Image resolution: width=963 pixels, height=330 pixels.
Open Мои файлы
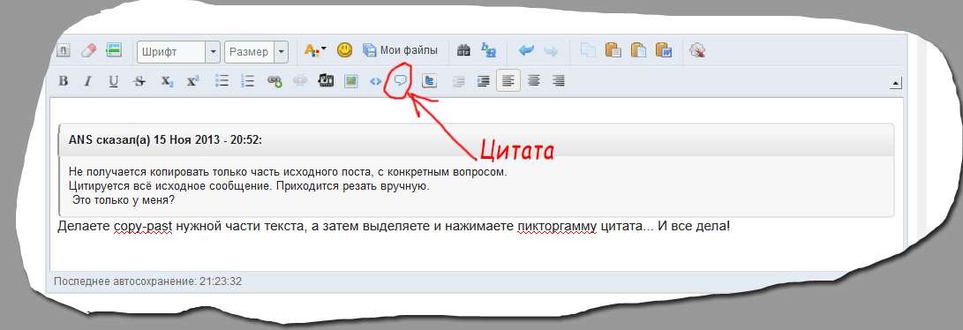(400, 50)
